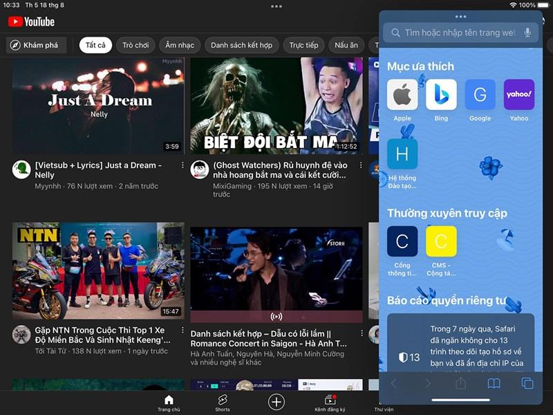Viewport: 553px width, 415px height.
Task: Switch to 'Trực tiếp' filter chip
Action: (303, 46)
